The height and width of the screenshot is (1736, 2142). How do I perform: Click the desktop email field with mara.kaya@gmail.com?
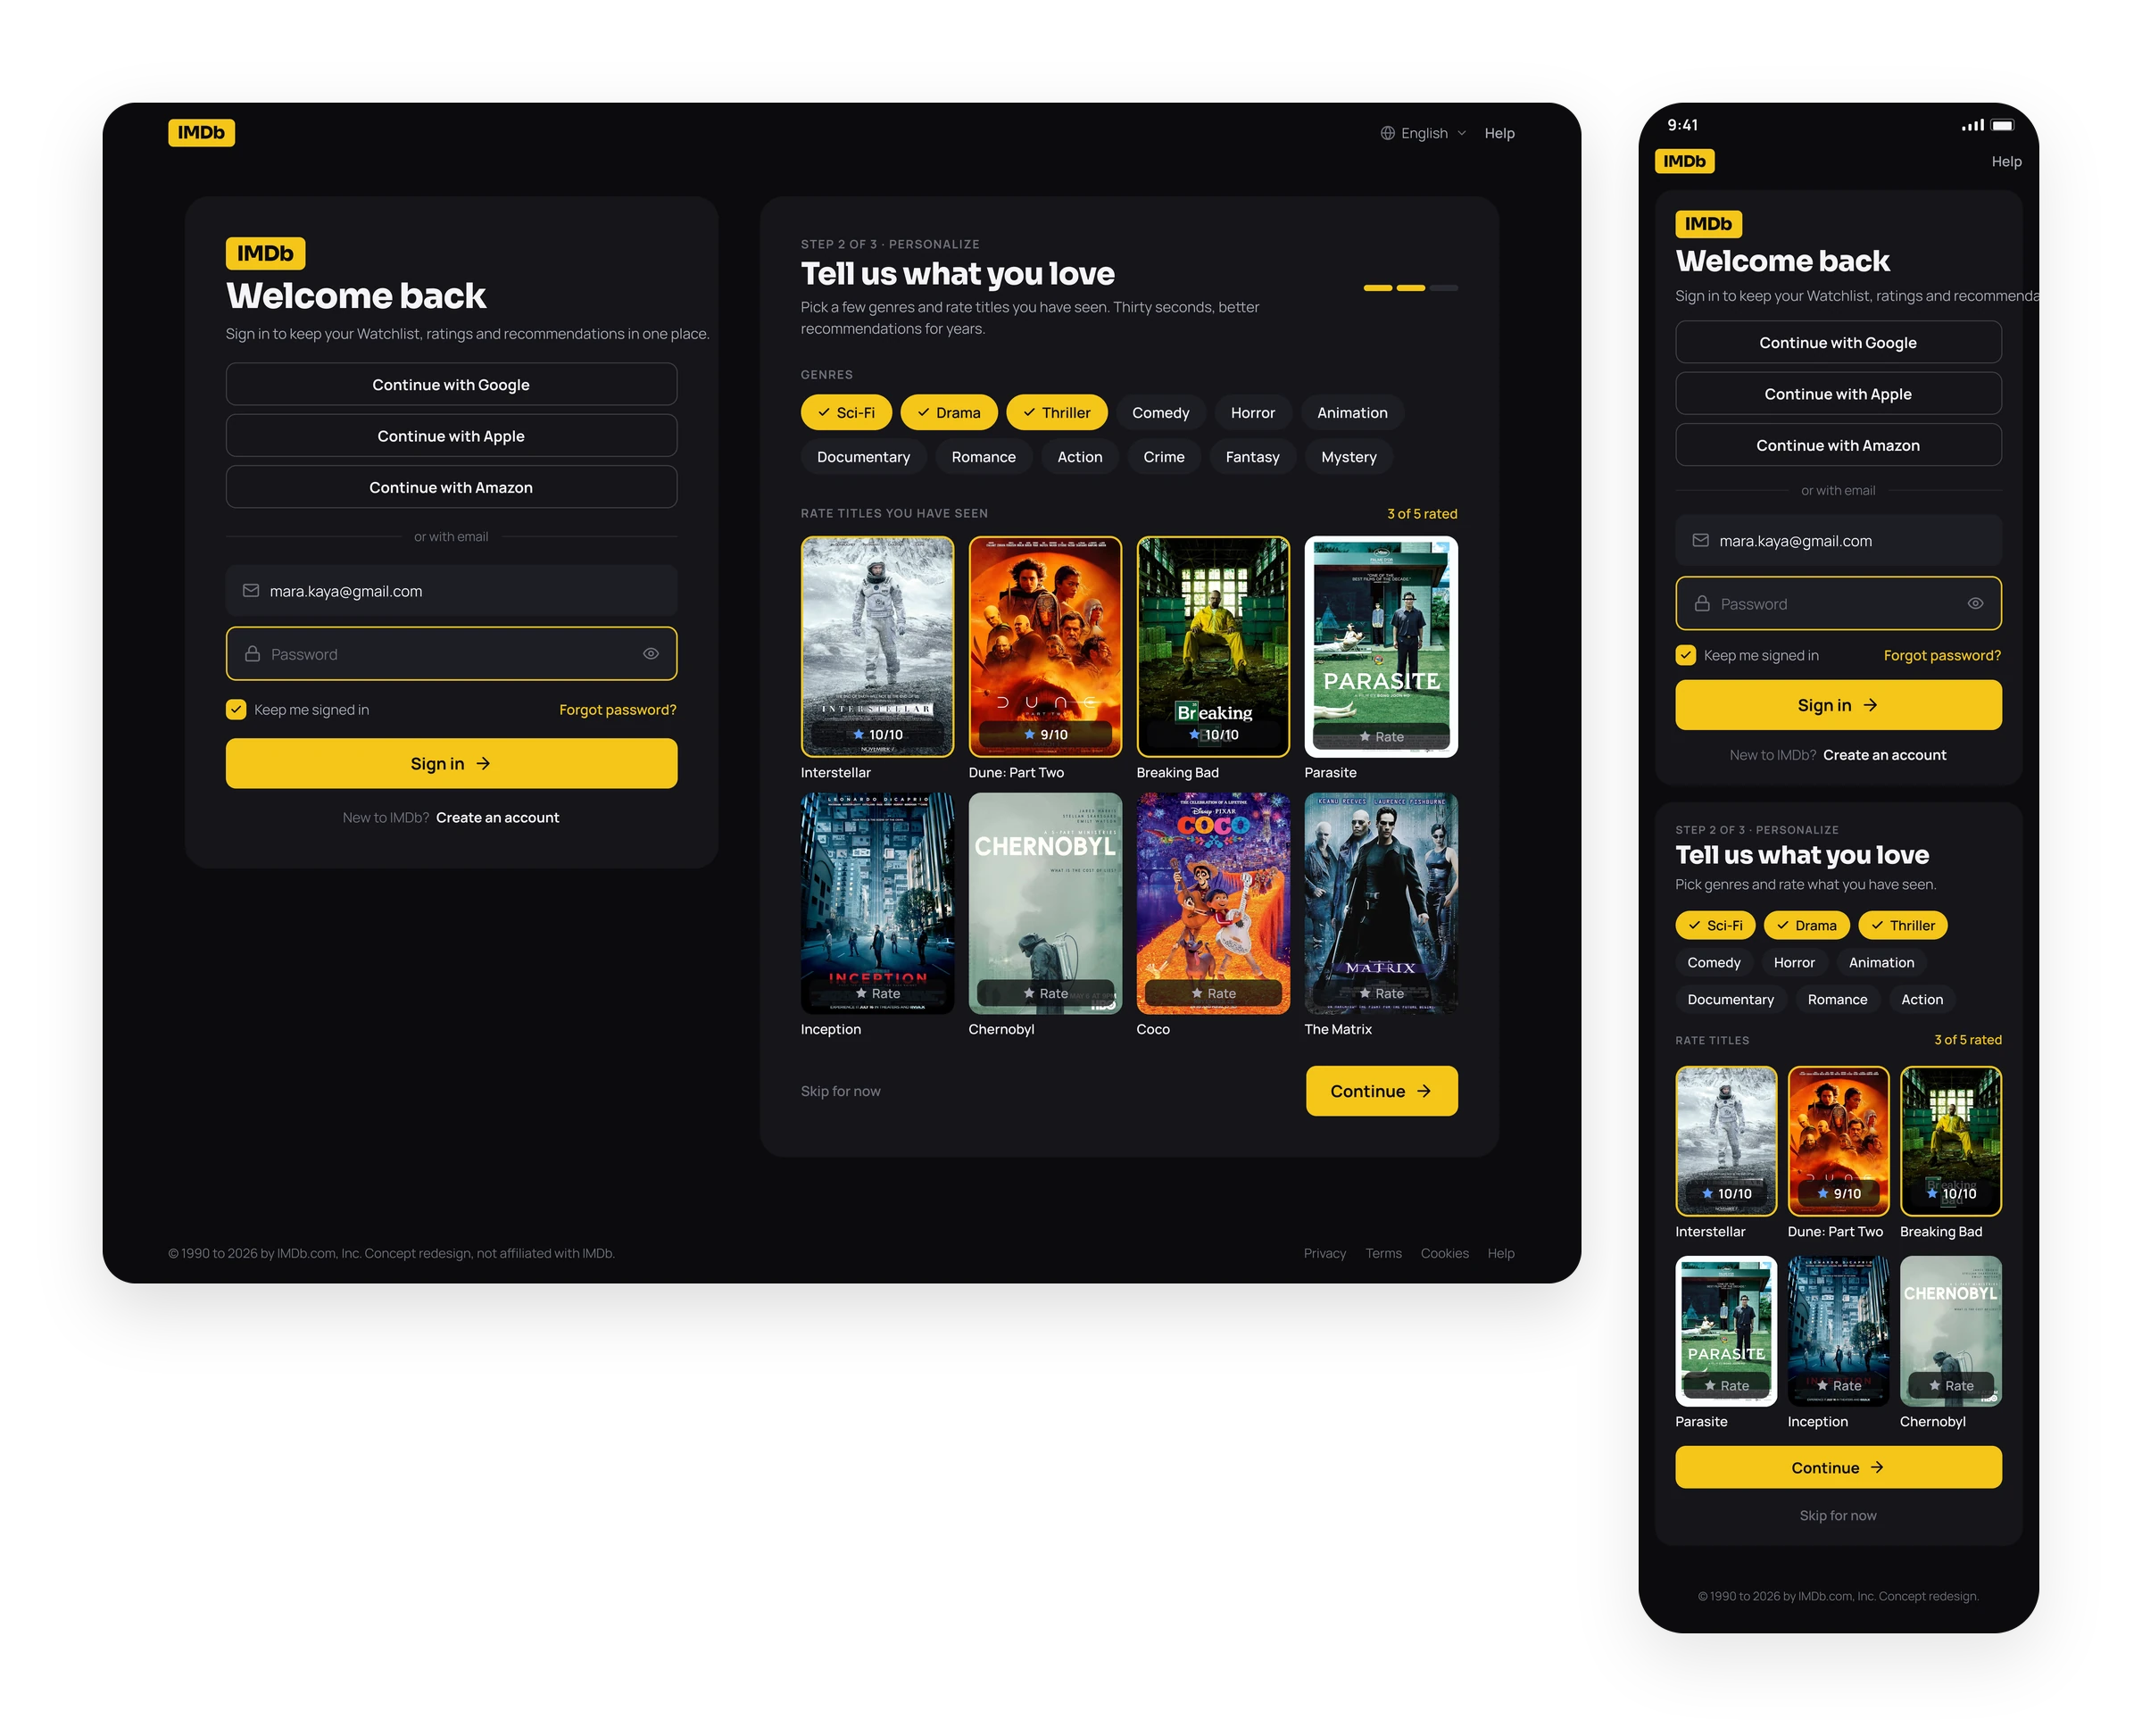(451, 591)
